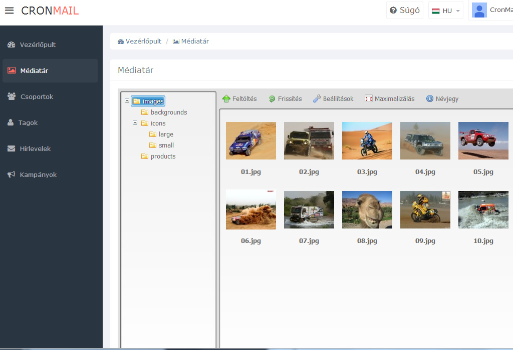
Task: Click the Hírlevelek envelope icon
Action: [11, 148]
